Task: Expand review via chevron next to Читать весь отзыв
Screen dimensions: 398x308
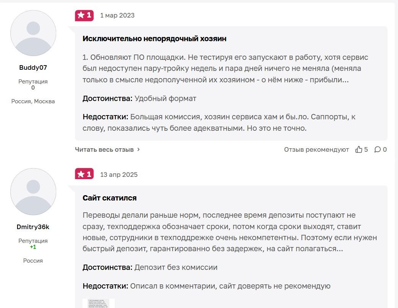Action: click(x=139, y=149)
